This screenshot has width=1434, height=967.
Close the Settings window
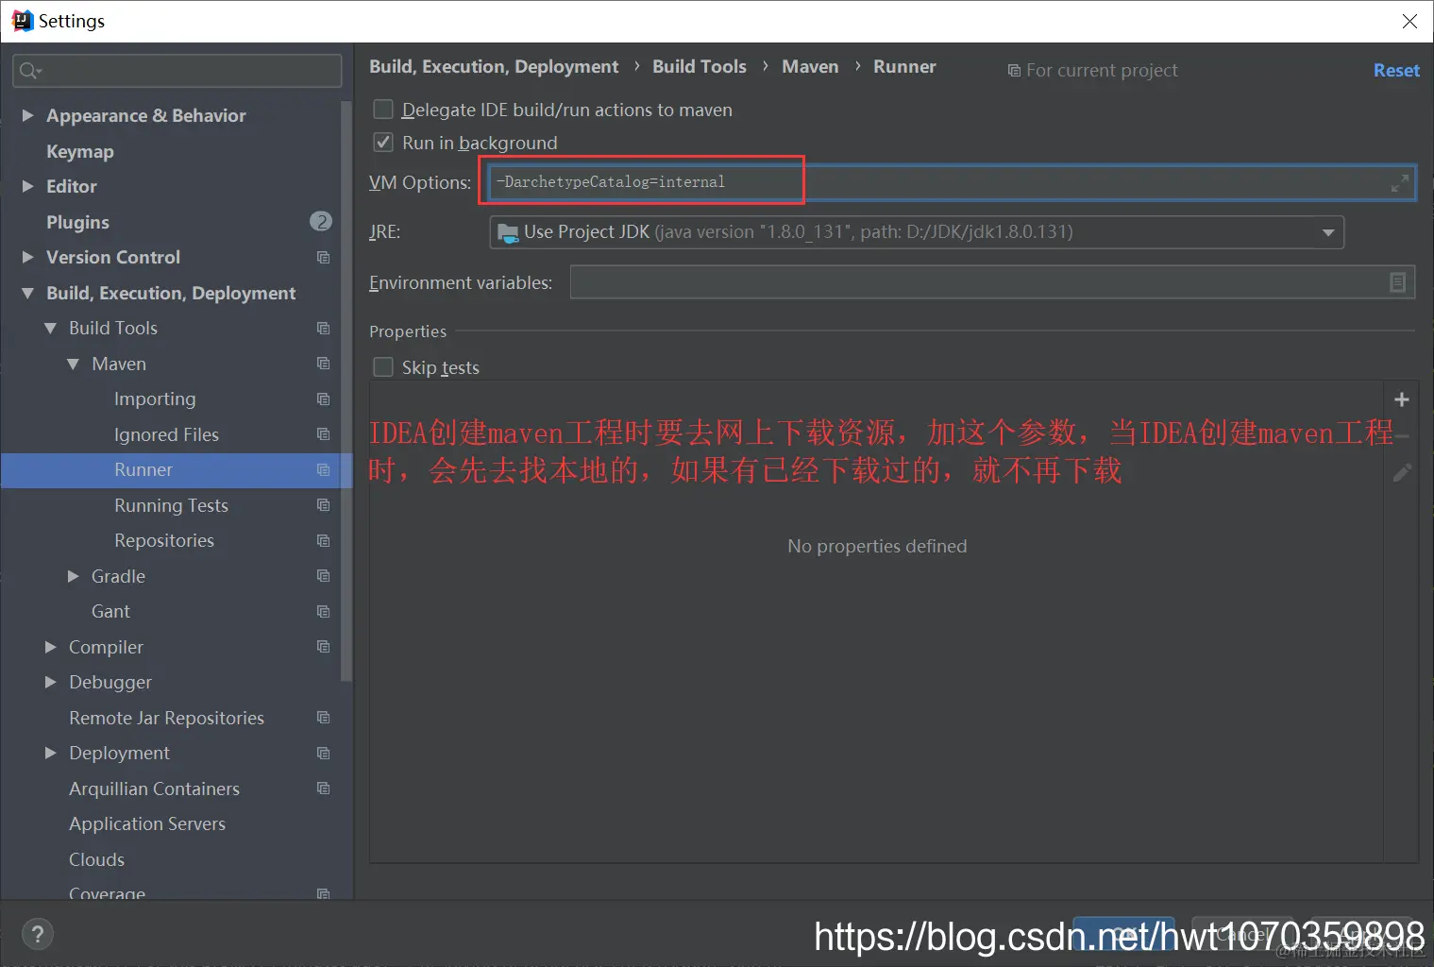tap(1409, 21)
